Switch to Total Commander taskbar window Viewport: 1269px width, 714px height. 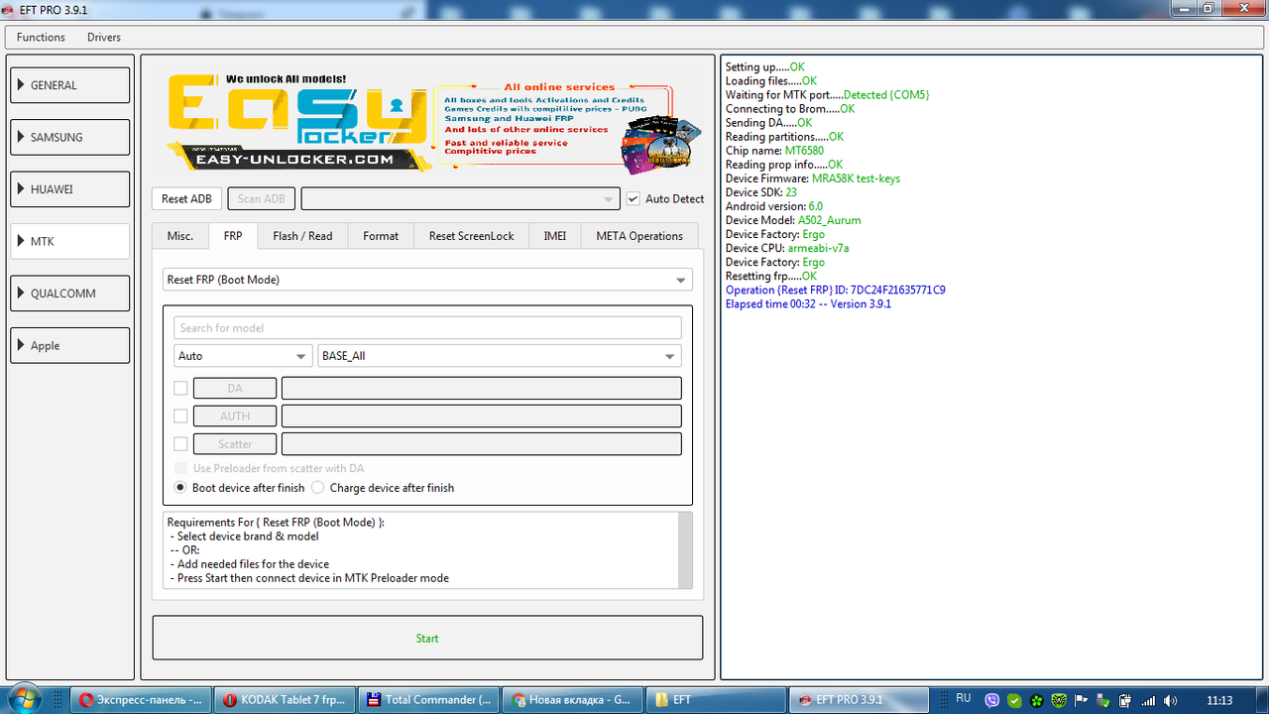[x=427, y=699]
